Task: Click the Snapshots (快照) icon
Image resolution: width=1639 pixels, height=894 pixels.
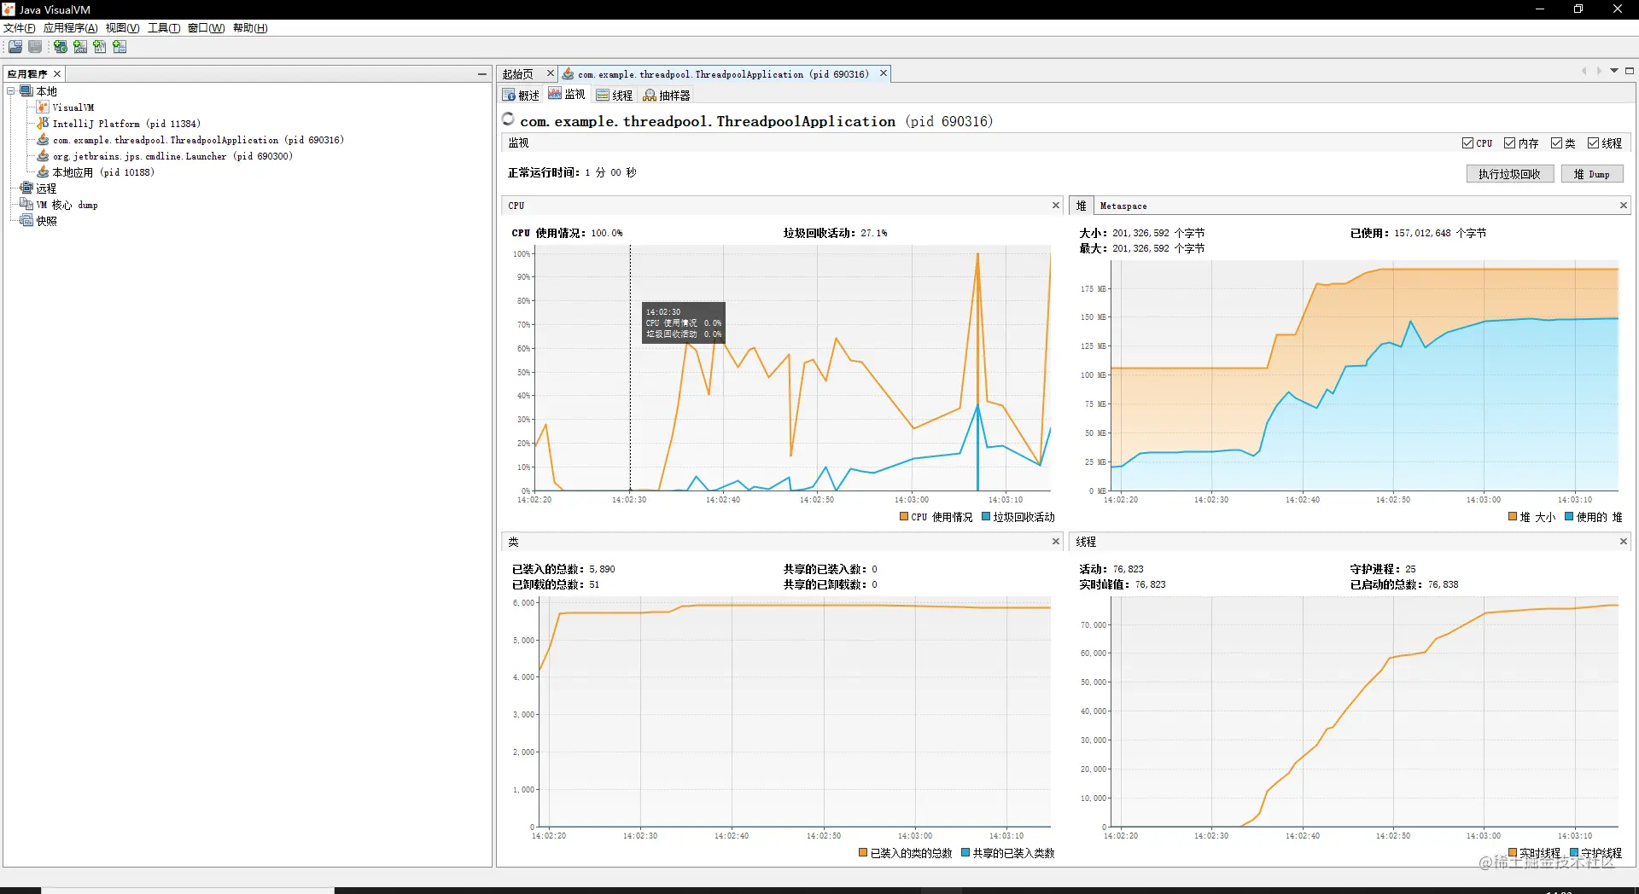Action: 26,221
